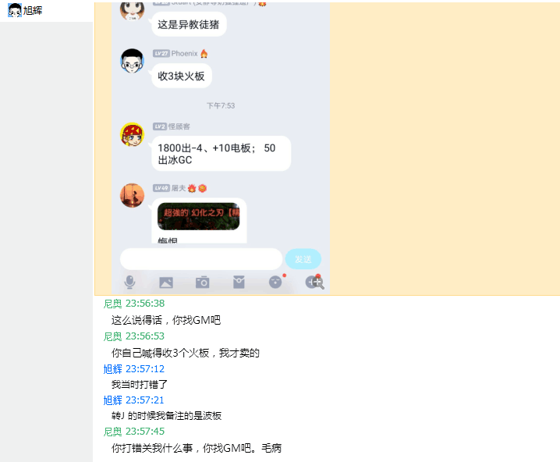Select 旭辉 conversation in contact list
Viewport: 560px width, 462px height.
tap(47, 11)
